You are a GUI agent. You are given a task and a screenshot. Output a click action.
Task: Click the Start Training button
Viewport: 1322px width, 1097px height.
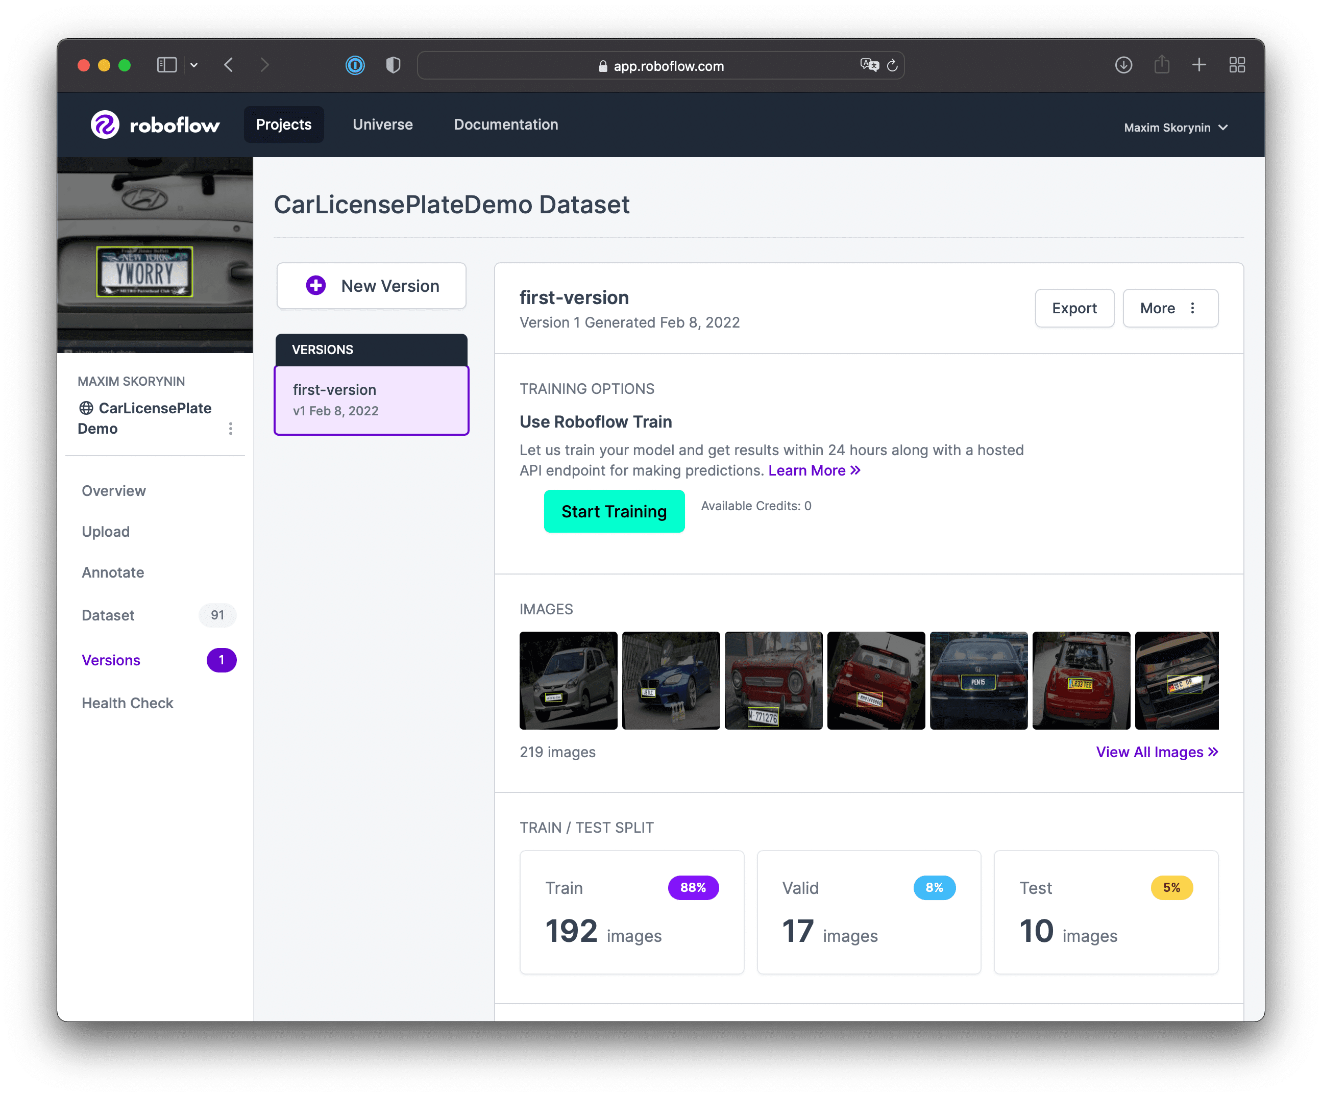[x=614, y=511]
